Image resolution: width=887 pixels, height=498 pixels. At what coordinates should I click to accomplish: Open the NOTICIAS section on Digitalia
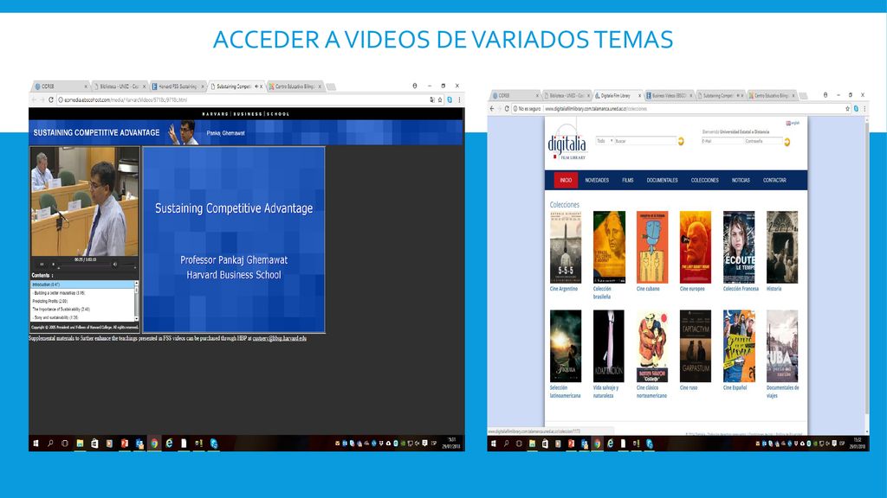(741, 180)
